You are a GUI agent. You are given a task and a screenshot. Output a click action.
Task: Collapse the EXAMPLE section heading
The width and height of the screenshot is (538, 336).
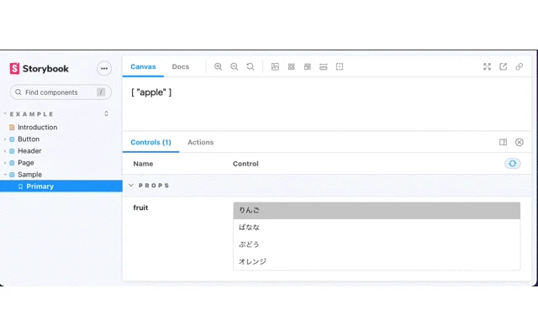click(31, 114)
